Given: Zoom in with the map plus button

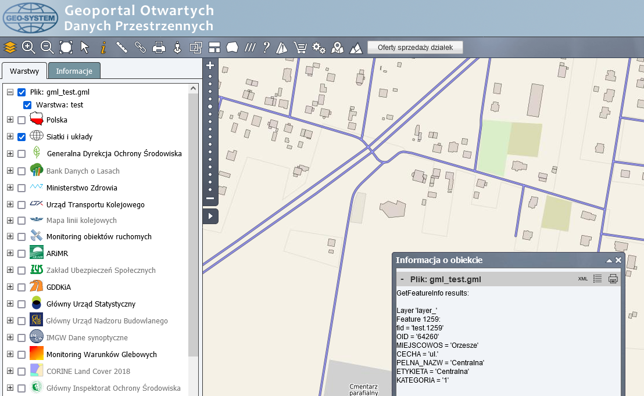Looking at the screenshot, I should point(210,65).
